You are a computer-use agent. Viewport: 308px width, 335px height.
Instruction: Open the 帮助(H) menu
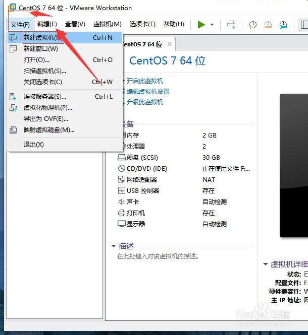(174, 24)
